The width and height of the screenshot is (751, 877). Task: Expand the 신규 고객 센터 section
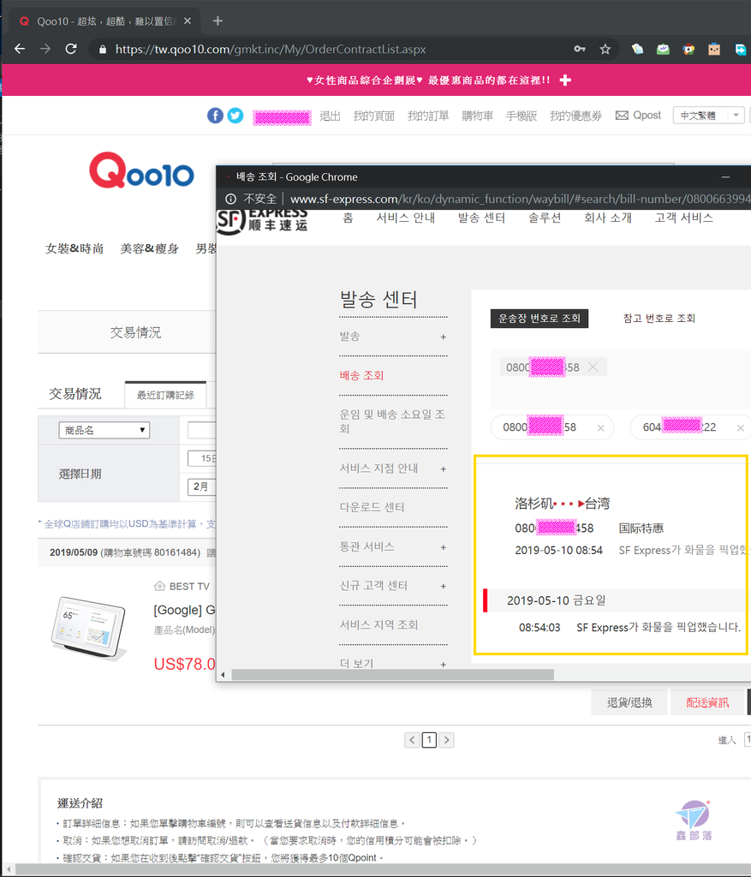tap(444, 586)
